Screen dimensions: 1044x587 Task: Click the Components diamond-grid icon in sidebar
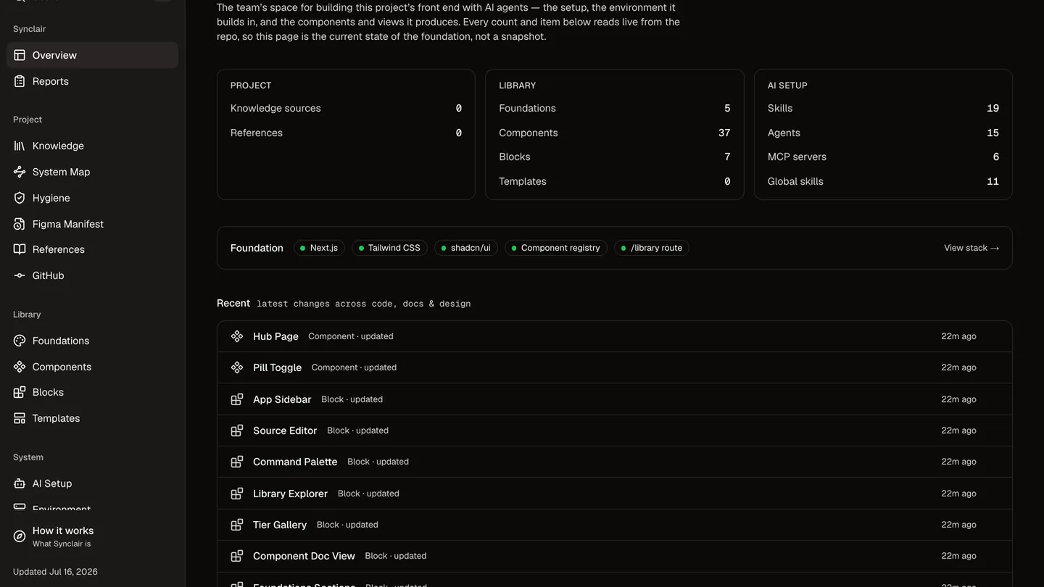[x=20, y=367]
